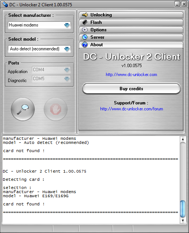The image size is (189, 233).
Task: Click the 'Application' port label
Action: click(18, 72)
